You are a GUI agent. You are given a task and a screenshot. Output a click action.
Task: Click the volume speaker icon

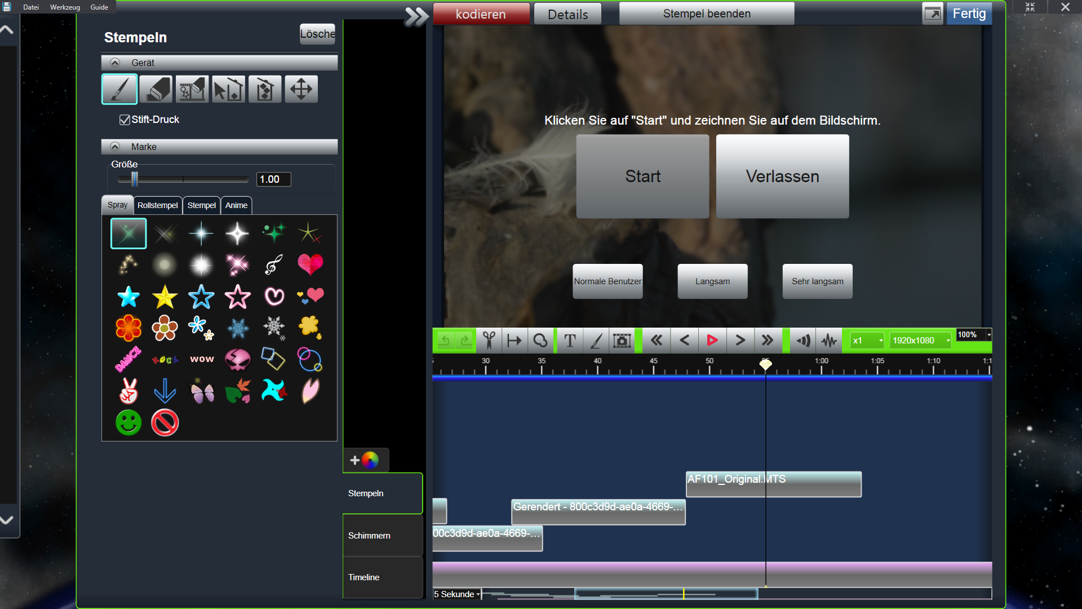803,341
